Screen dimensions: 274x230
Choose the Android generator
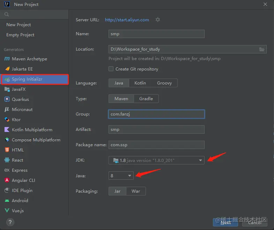coord(34,200)
